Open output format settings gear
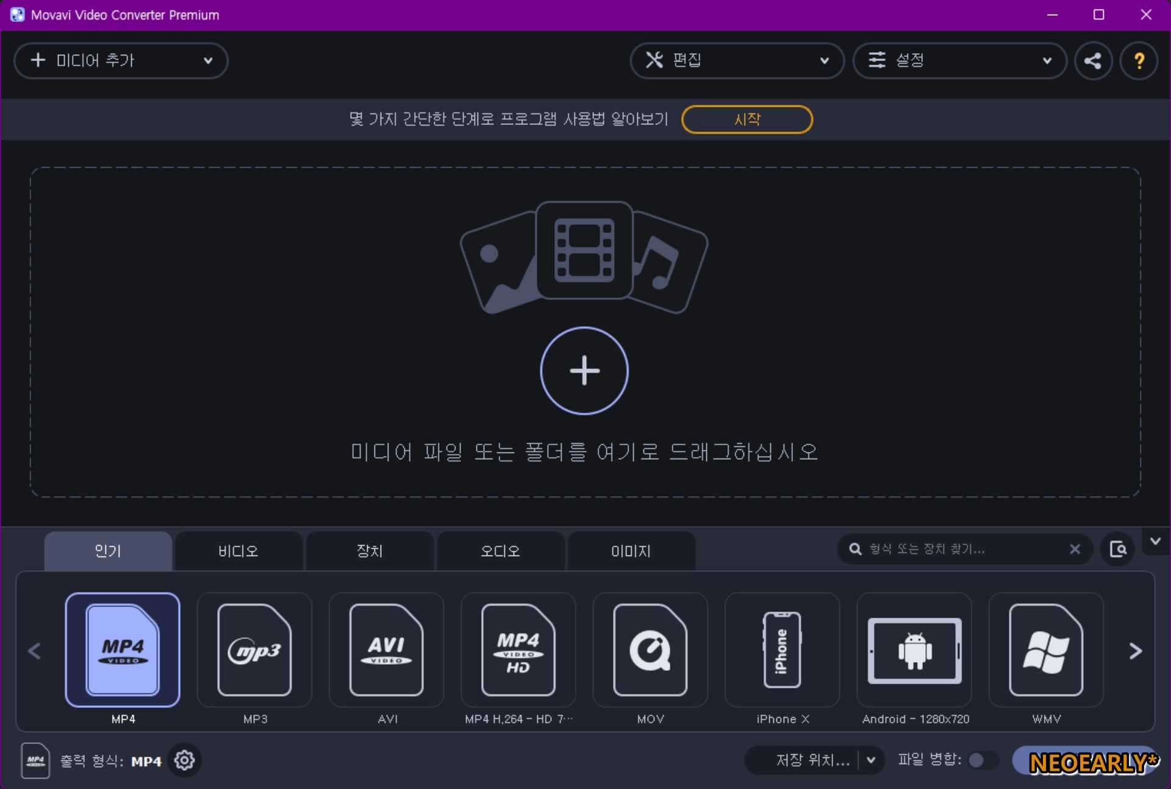Viewport: 1171px width, 789px height. pos(184,760)
